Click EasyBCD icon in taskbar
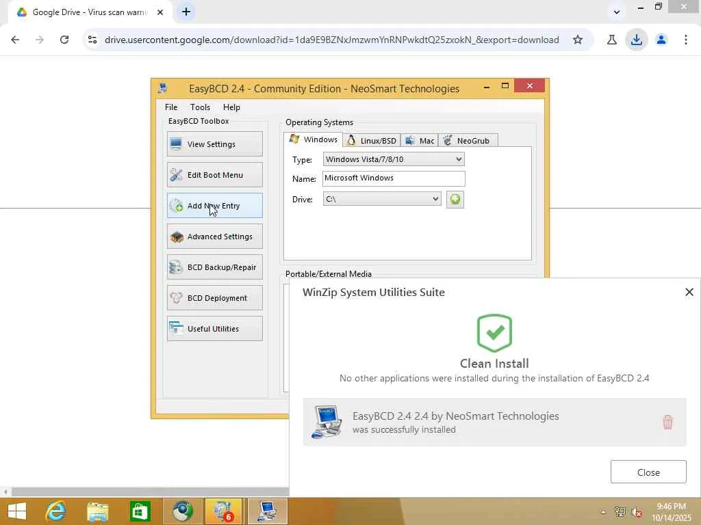This screenshot has height=525, width=701. pos(267,511)
